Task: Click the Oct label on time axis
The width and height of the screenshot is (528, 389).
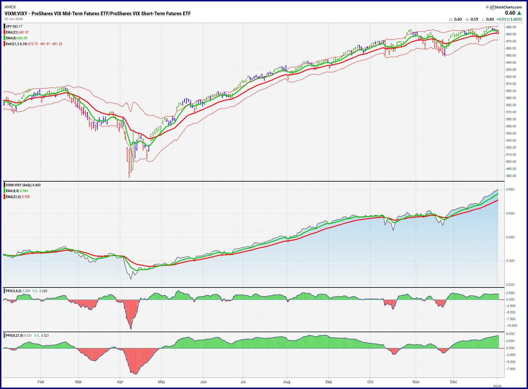Action: click(370, 382)
